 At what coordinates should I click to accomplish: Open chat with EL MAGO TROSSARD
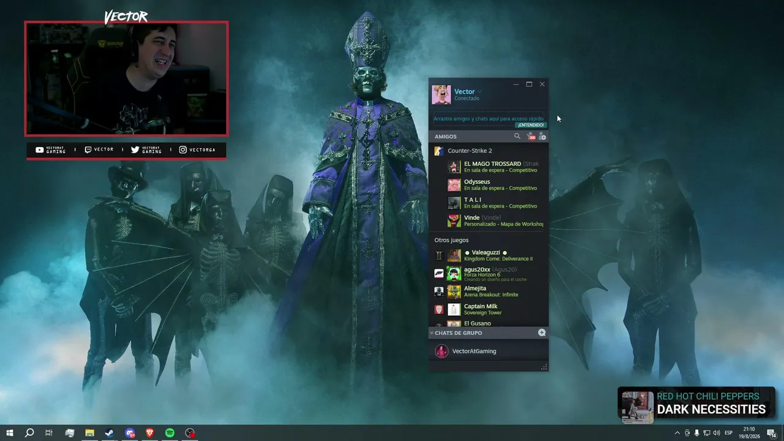[489, 167]
